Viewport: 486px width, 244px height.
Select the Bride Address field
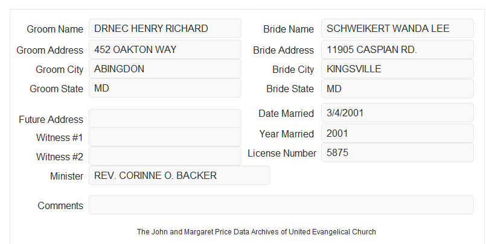click(397, 49)
